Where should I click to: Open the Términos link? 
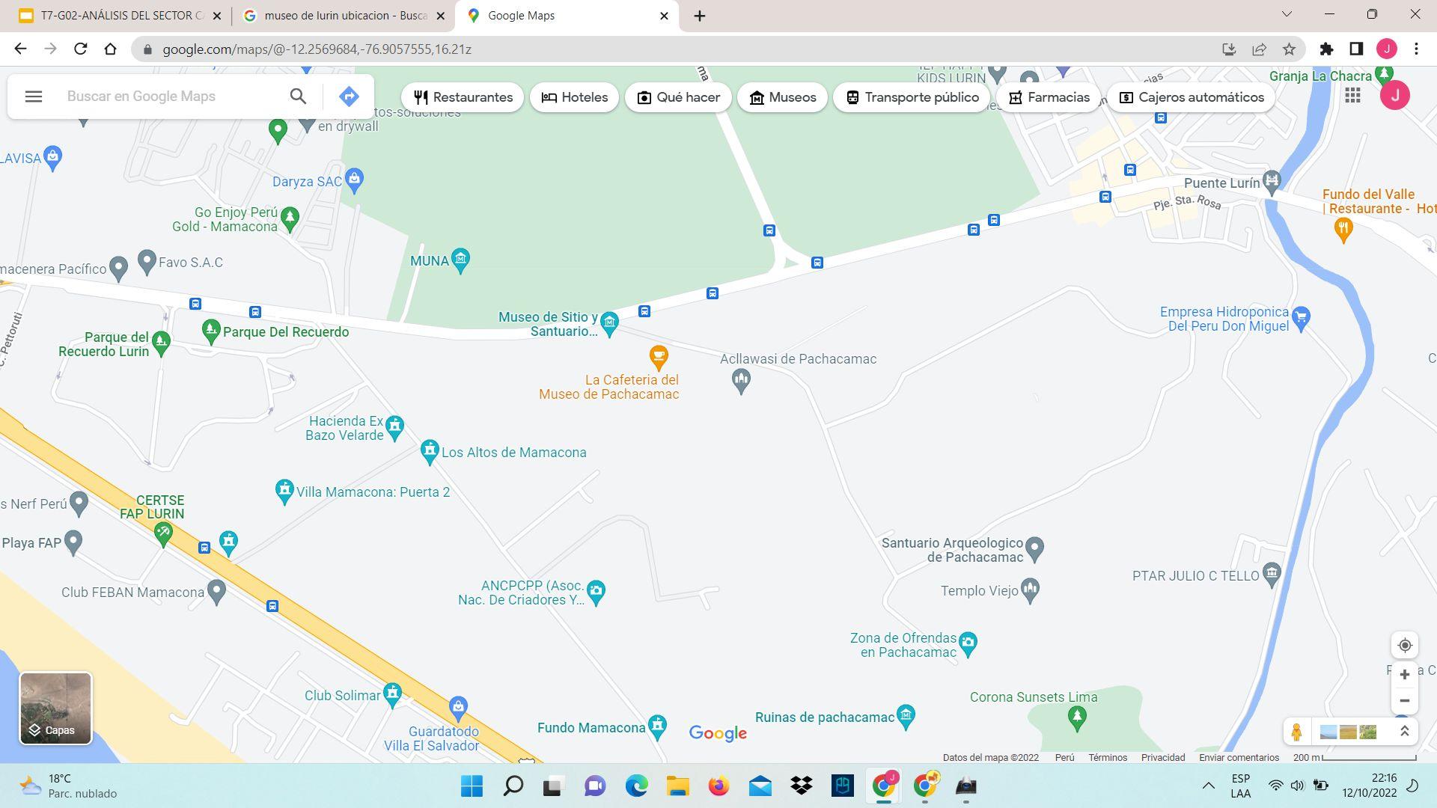(x=1108, y=757)
